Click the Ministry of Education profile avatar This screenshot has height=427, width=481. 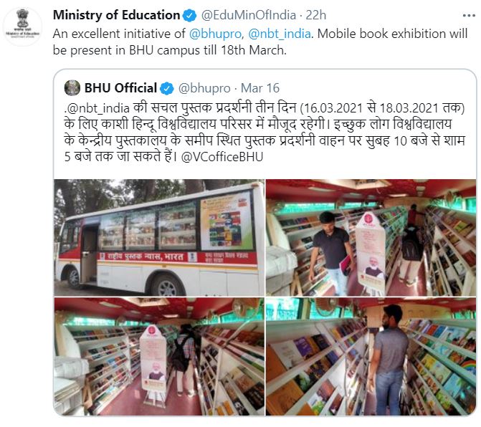[x=22, y=27]
